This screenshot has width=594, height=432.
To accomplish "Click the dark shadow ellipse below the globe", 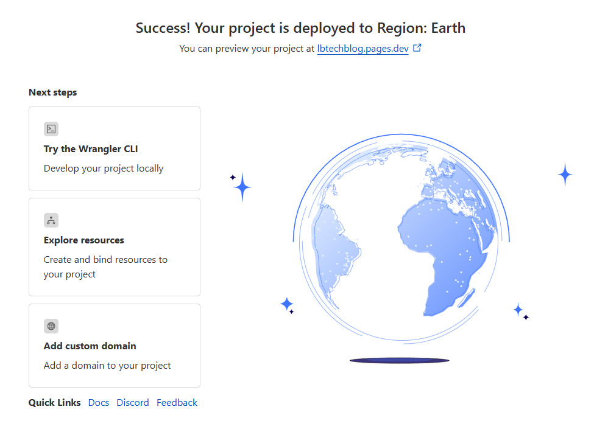I will [399, 361].
